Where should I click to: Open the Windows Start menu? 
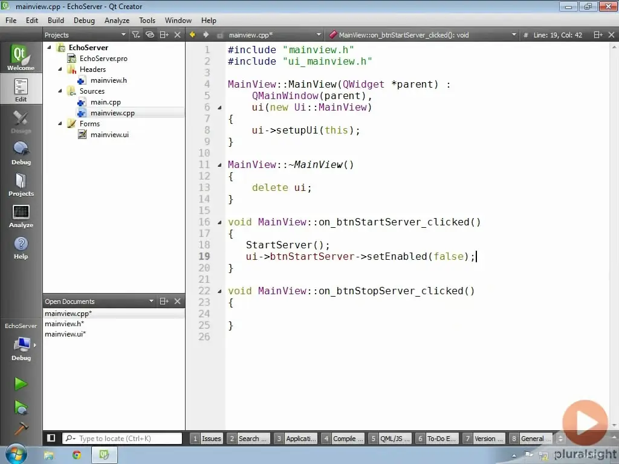pyautogui.click(x=16, y=454)
